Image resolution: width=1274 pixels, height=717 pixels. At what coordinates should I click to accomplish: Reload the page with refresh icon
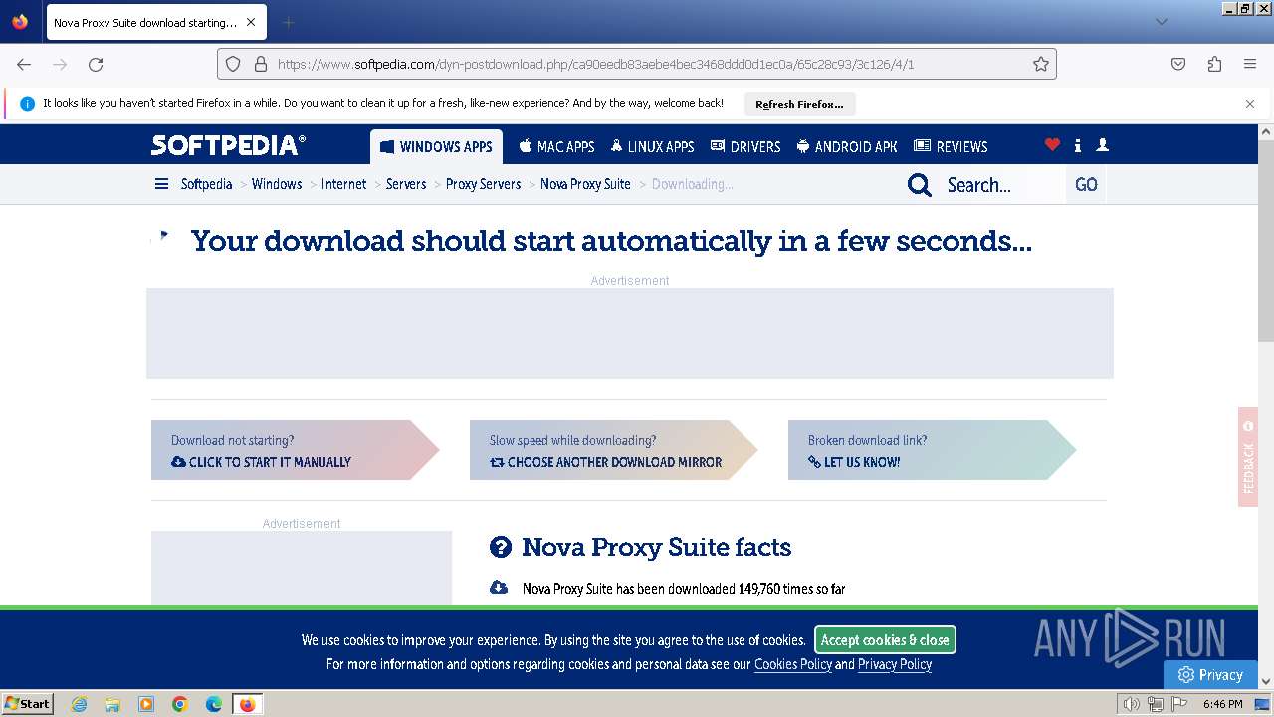click(x=96, y=64)
